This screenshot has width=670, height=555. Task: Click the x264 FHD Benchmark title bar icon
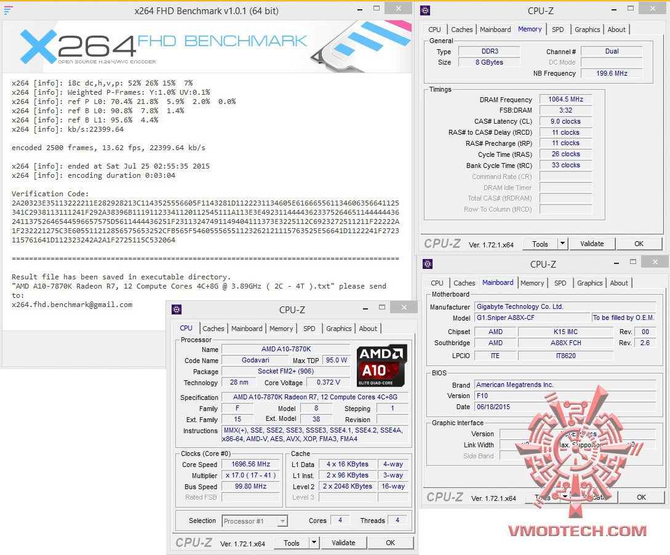[x=9, y=10]
